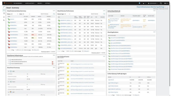Screen dimensions: 174x102
Task: Click the magnifier icon beside Search volumes
Action: coord(104,14)
